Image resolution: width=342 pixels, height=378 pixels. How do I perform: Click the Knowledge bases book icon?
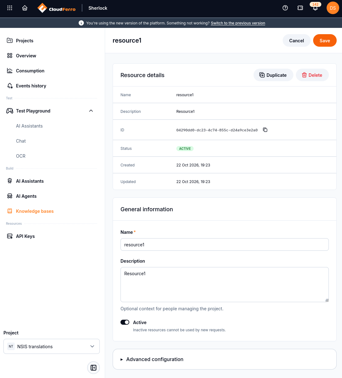10,211
